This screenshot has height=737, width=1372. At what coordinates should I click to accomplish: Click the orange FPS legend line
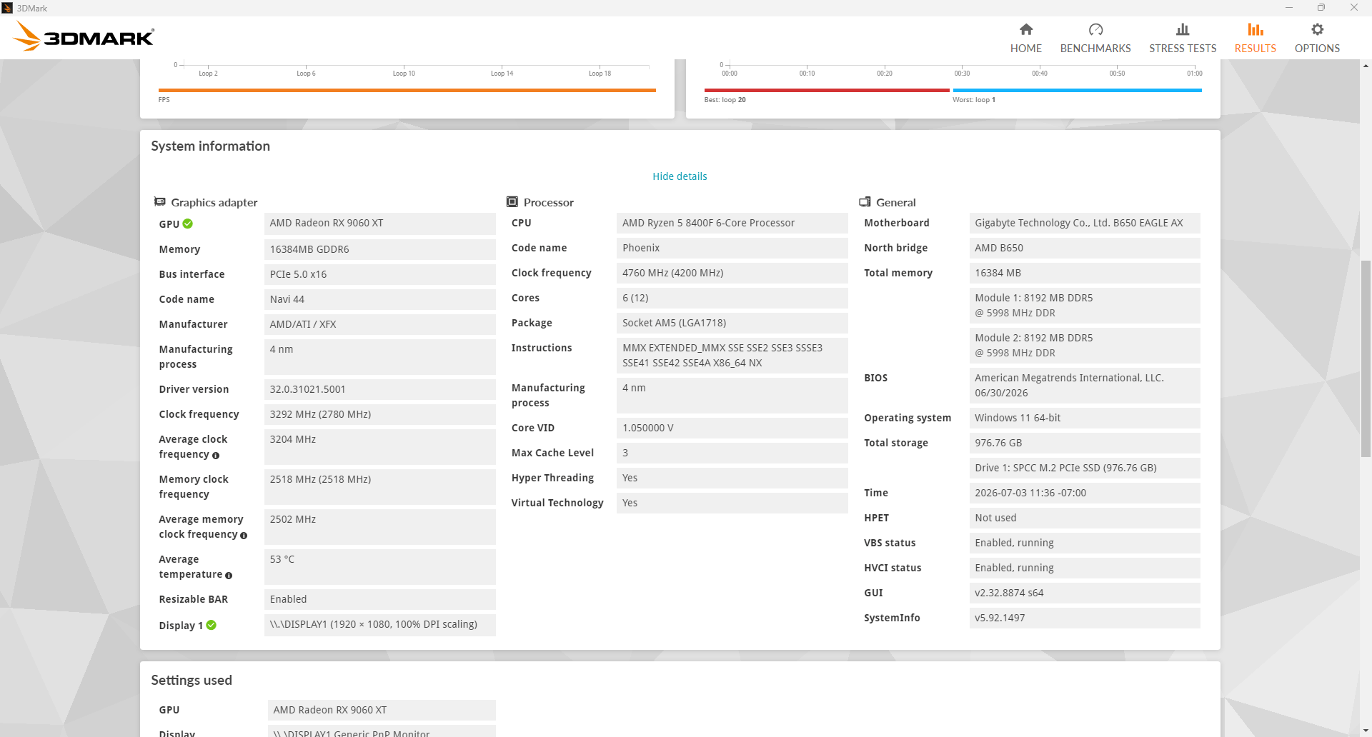pos(407,90)
